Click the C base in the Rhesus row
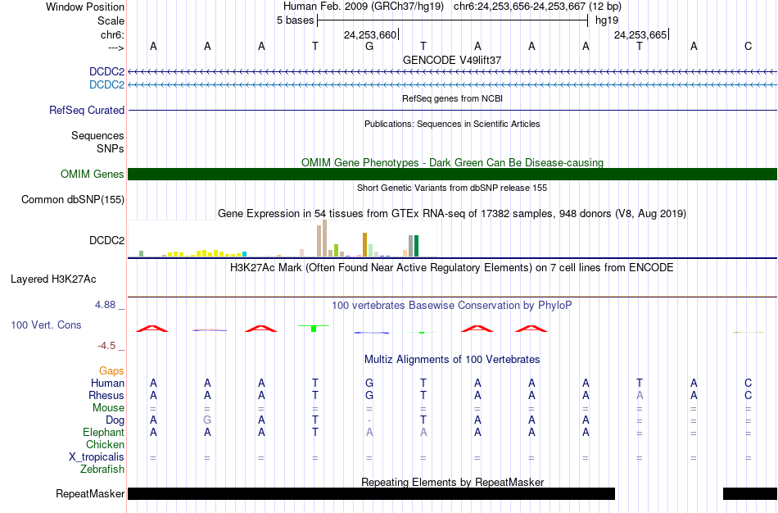Screen dimensions: 778x513 click(x=749, y=396)
